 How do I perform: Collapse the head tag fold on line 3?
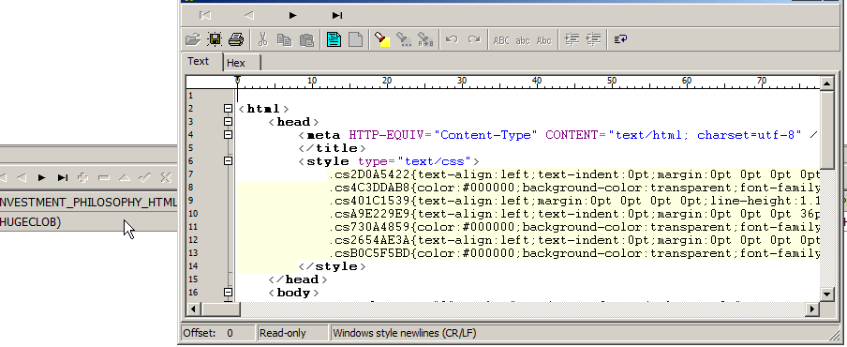click(x=228, y=122)
